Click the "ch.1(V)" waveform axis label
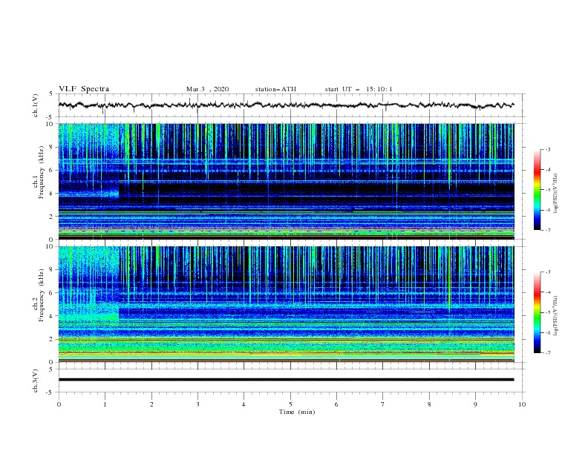The height and width of the screenshot is (454, 588). pos(36,105)
